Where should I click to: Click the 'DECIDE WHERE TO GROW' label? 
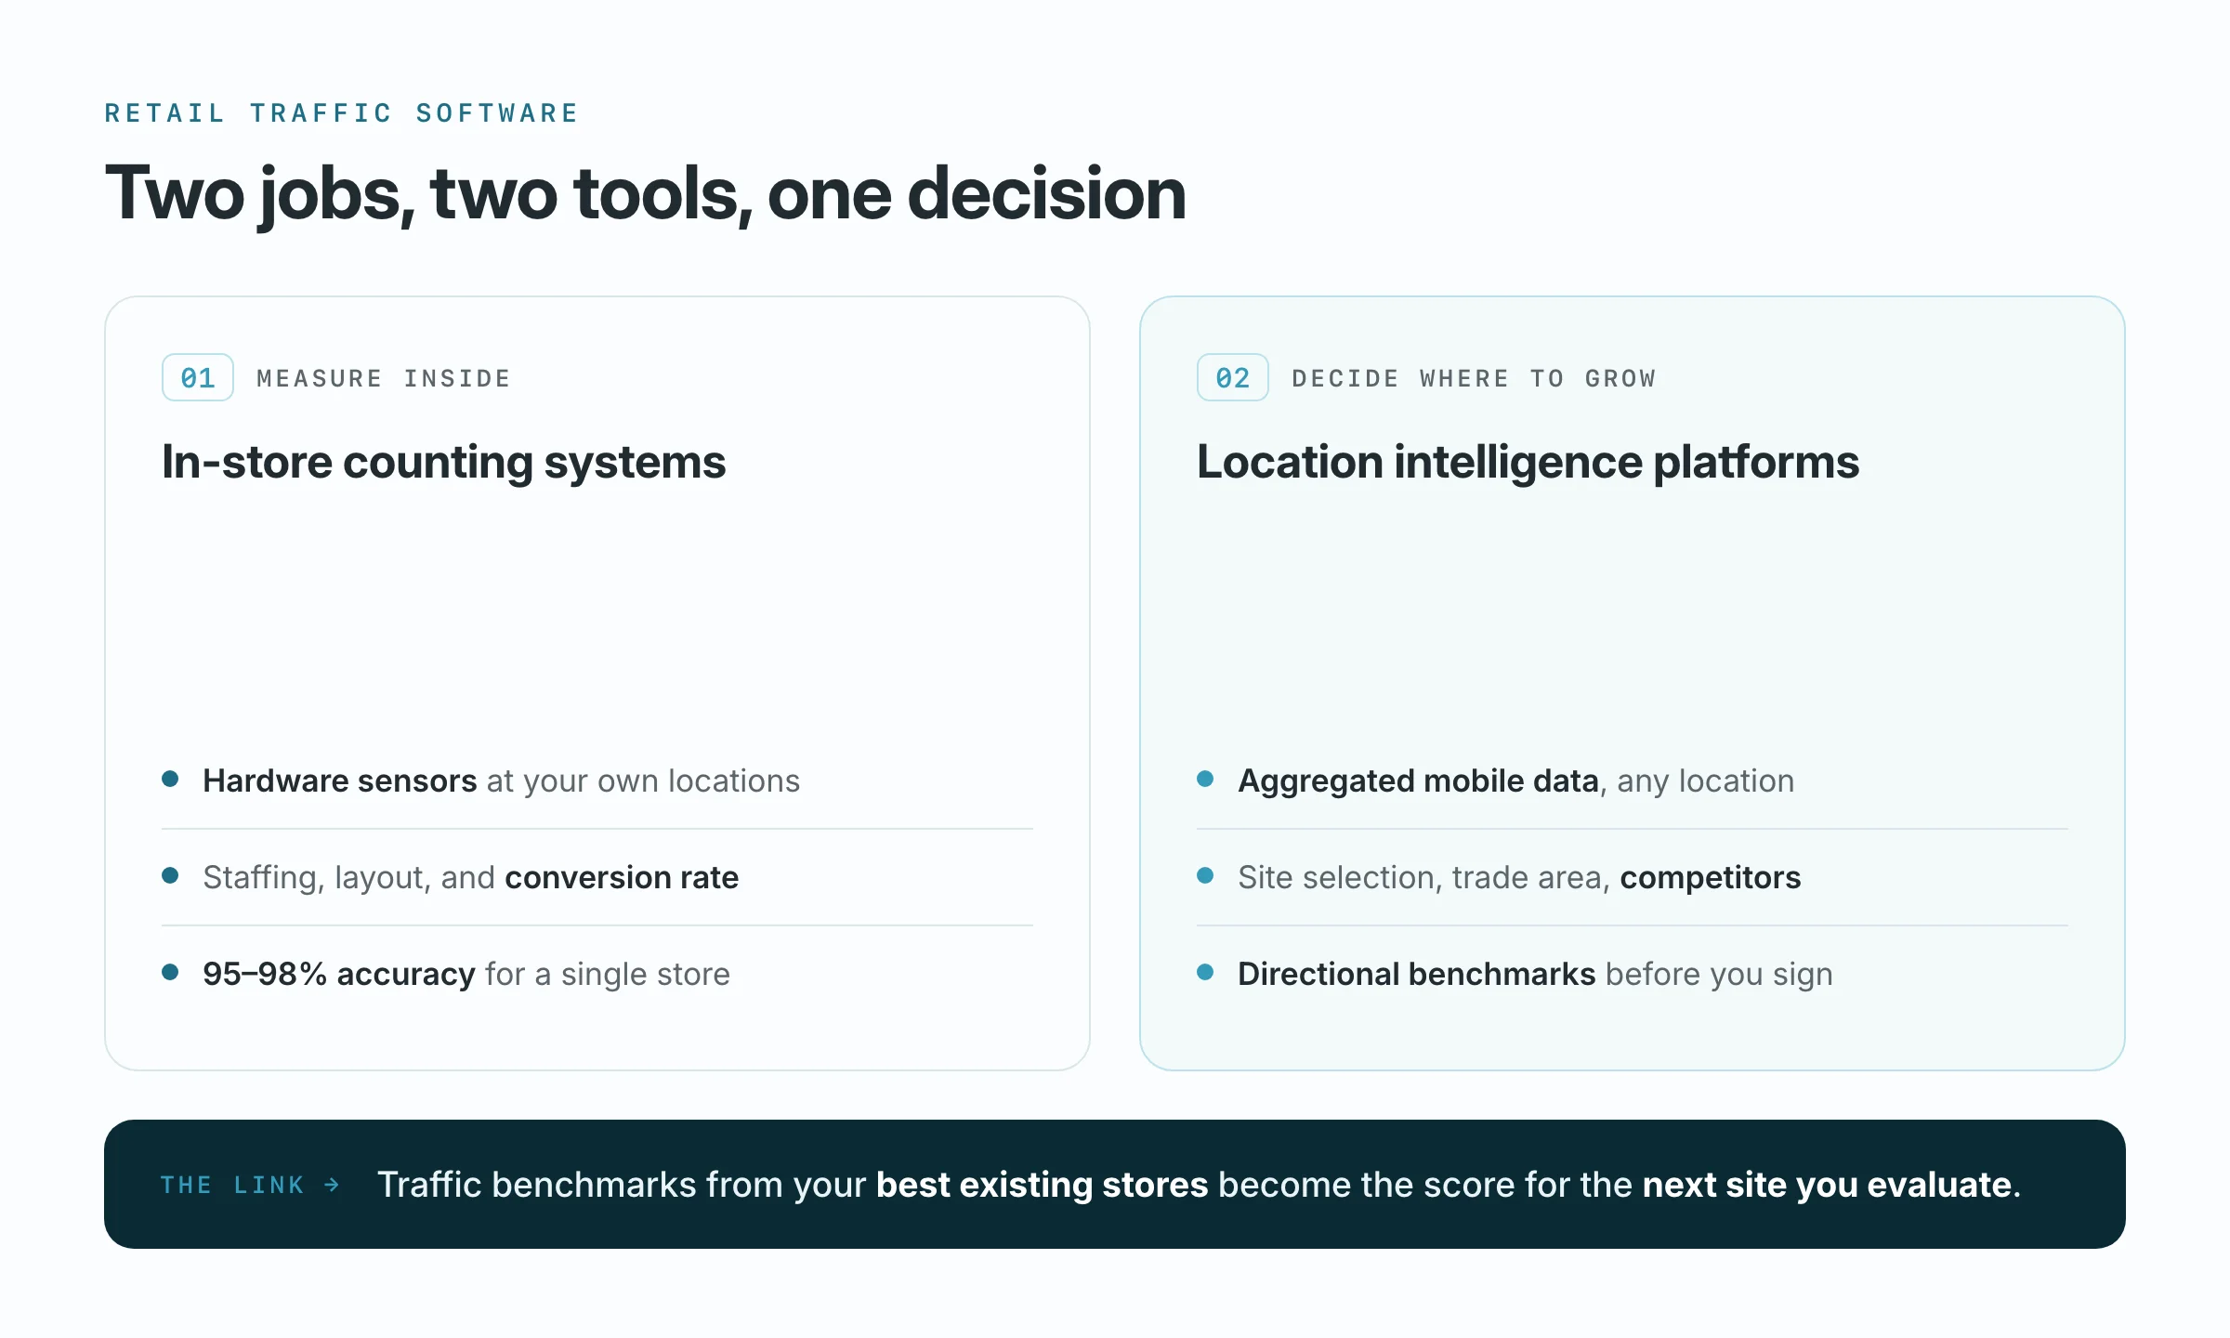coord(1475,378)
